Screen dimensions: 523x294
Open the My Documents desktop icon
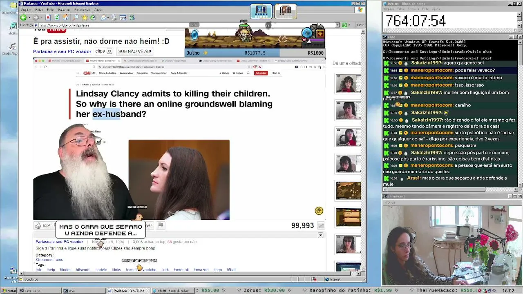(x=13, y=6)
